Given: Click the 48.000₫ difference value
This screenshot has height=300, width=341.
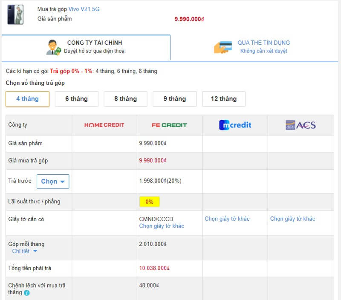Looking at the screenshot, I should [x=149, y=285].
